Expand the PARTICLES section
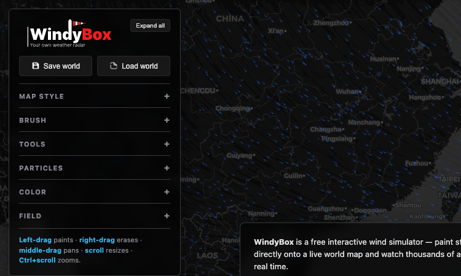The height and width of the screenshot is (276, 461). 95,168
